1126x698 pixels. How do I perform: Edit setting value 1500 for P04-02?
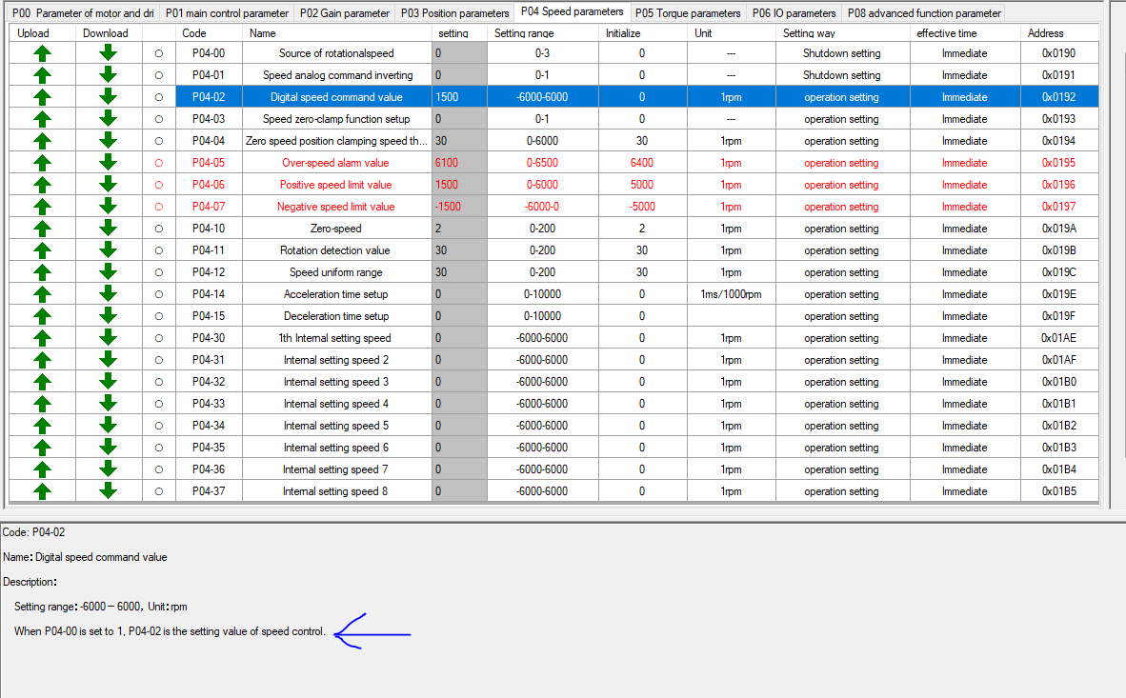coord(459,97)
